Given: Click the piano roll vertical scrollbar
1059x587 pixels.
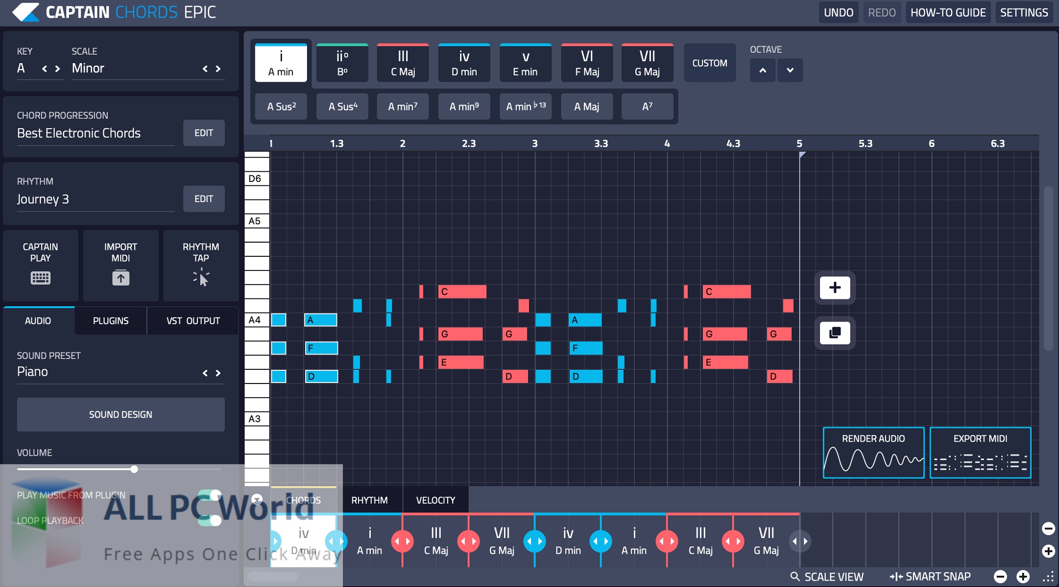Looking at the screenshot, I should 1048,268.
